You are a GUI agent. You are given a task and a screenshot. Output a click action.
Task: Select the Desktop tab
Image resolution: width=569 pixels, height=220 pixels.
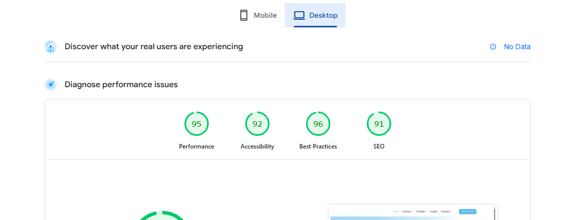315,15
